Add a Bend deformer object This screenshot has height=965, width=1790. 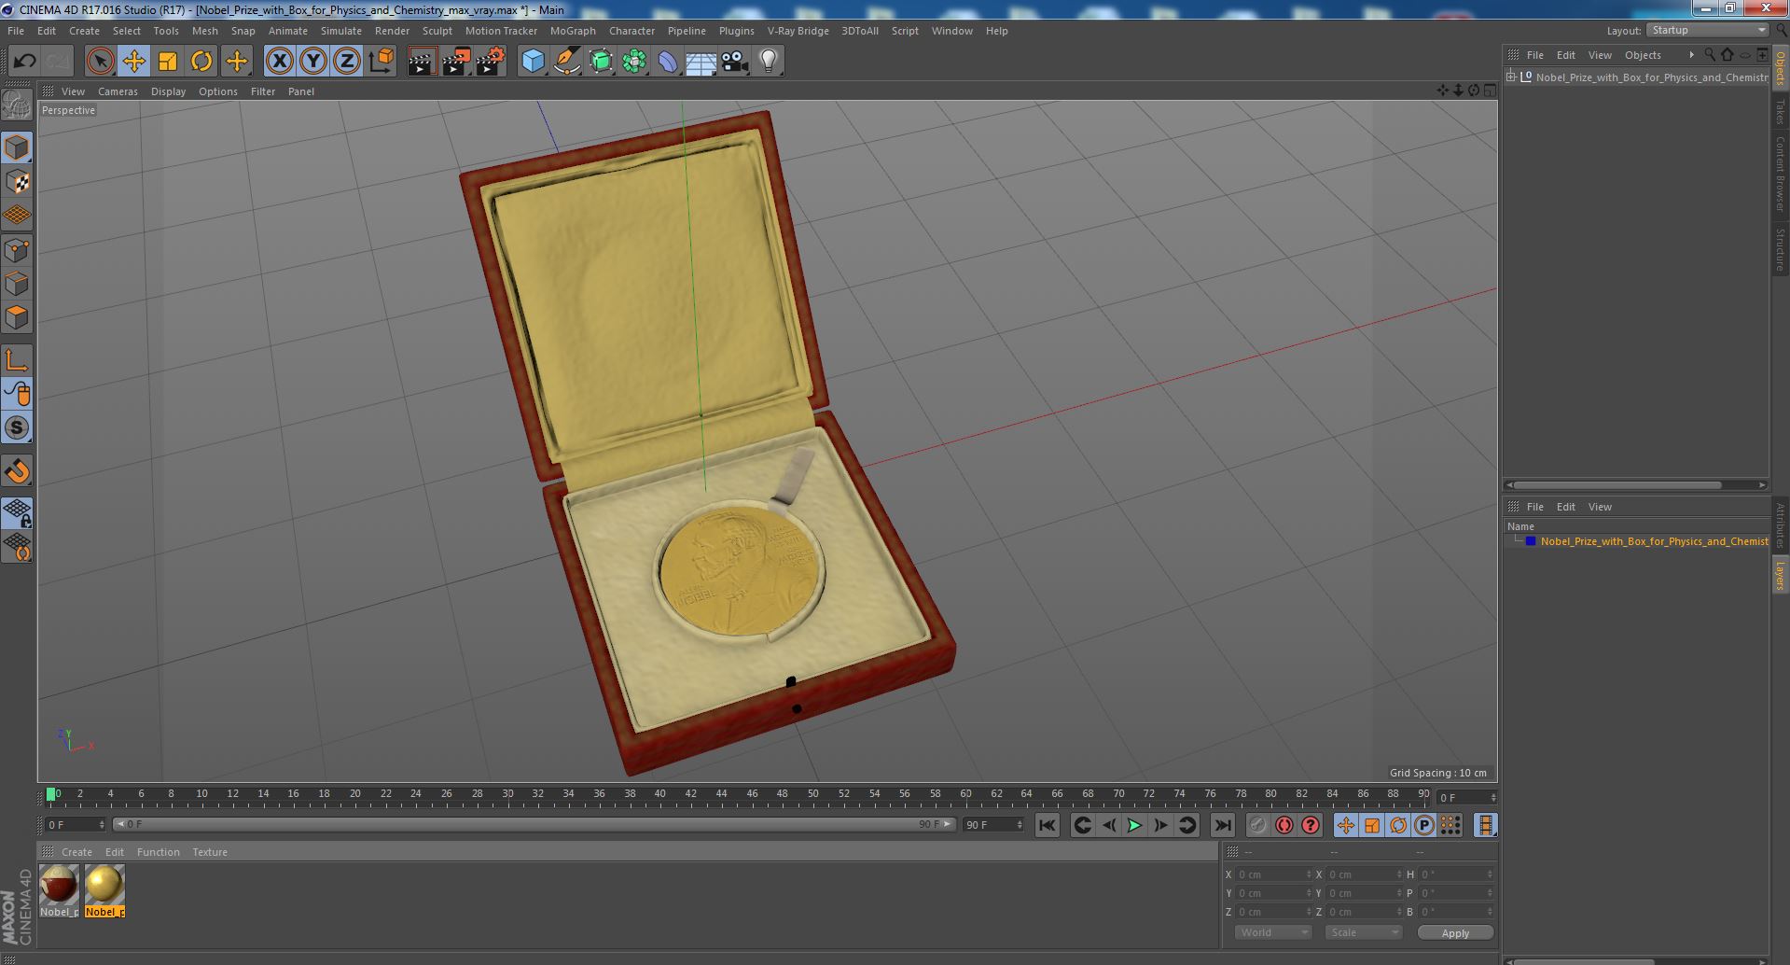click(x=668, y=62)
